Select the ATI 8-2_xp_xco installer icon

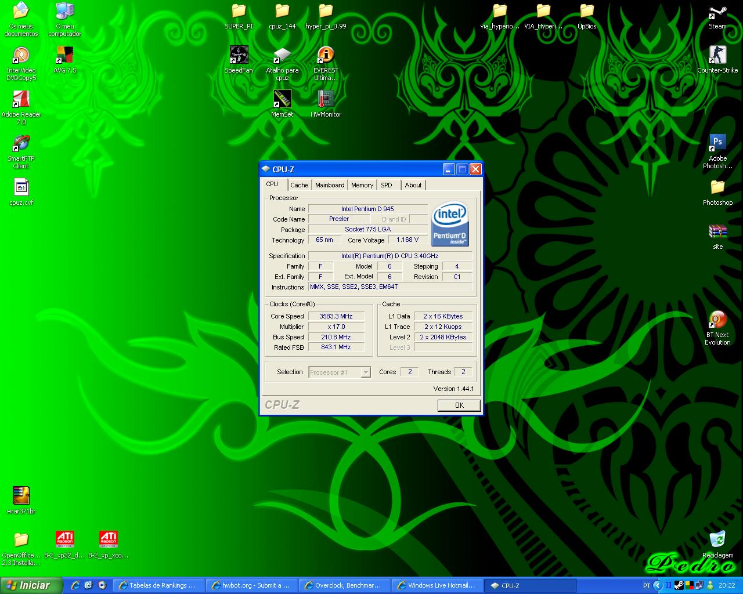(108, 545)
